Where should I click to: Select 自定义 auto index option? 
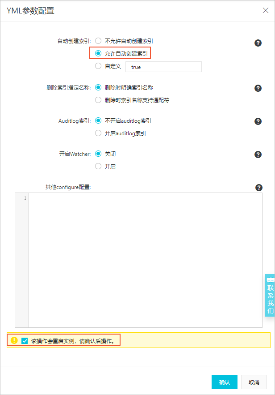[x=98, y=66]
